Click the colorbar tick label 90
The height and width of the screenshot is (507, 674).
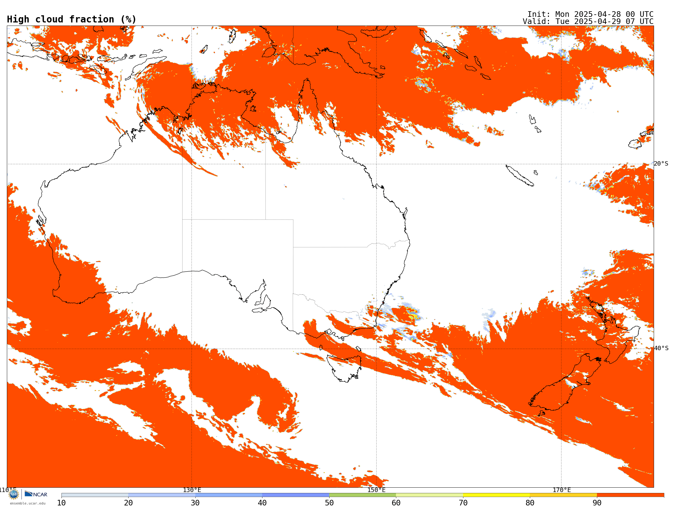pyautogui.click(x=597, y=503)
